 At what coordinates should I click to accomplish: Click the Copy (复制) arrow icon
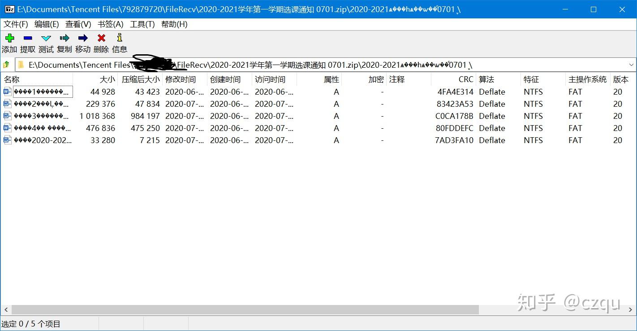point(64,38)
